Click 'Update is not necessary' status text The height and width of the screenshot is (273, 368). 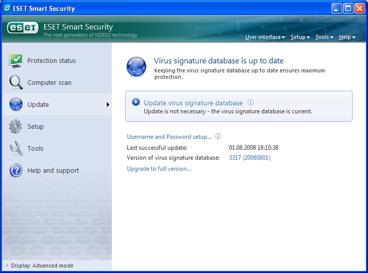pos(228,111)
